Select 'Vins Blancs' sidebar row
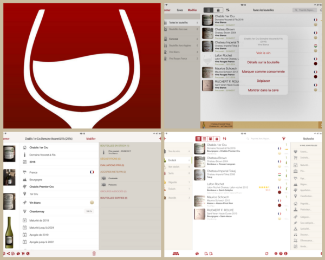This screenshot has width=325, height=260. tap(182, 52)
